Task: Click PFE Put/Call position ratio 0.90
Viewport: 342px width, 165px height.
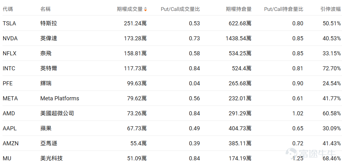Action: 298,83
